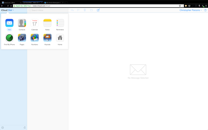The image size is (208, 130).
Task: Compose a new mail message
Action: click(98, 10)
